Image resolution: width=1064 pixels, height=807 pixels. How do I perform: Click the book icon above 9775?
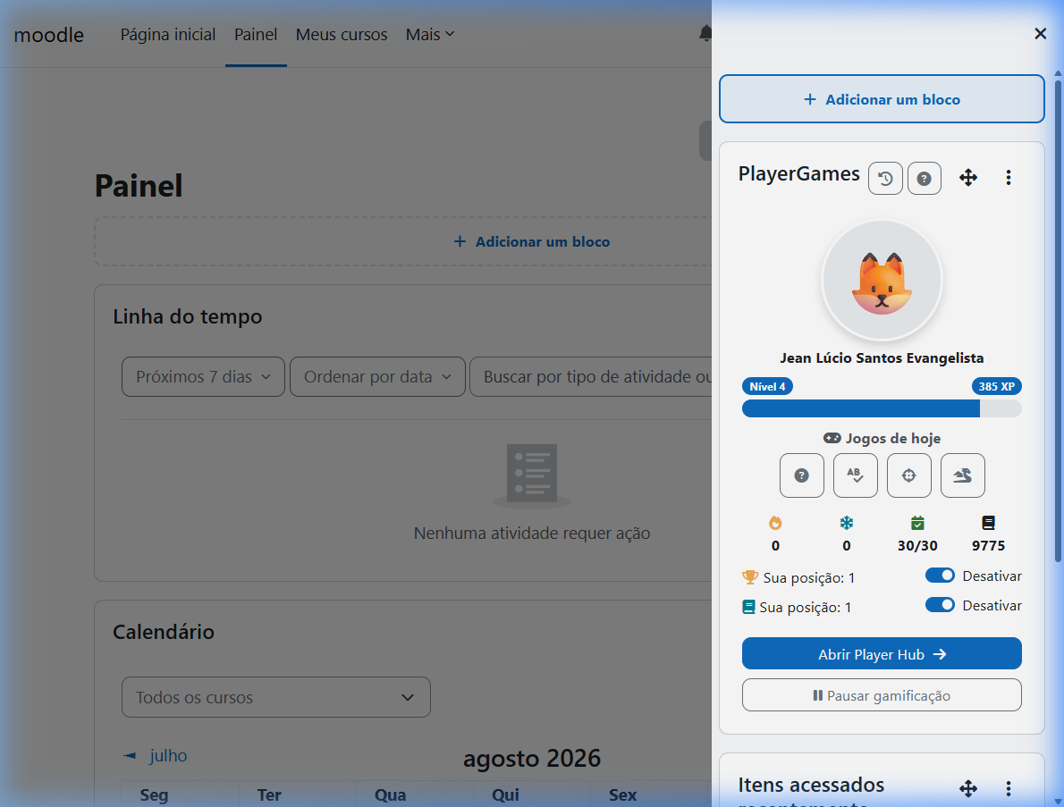click(988, 523)
